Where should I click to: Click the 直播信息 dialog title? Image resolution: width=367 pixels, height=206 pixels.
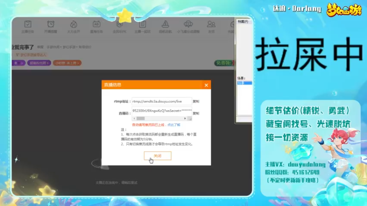tap(112, 85)
